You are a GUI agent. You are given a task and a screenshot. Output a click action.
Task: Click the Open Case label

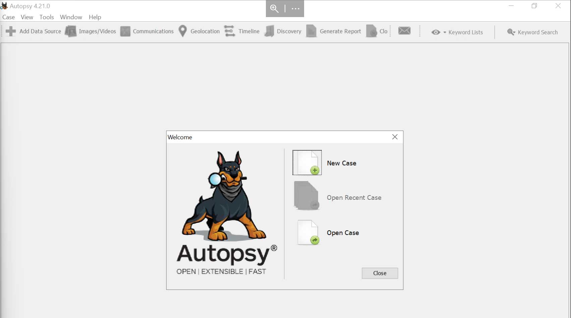[x=343, y=233]
